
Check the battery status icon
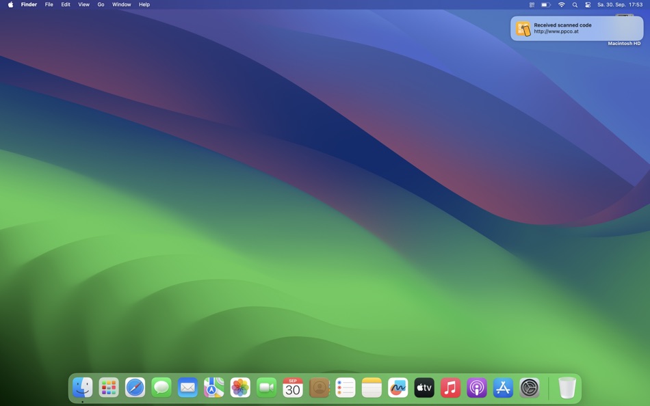pyautogui.click(x=546, y=5)
